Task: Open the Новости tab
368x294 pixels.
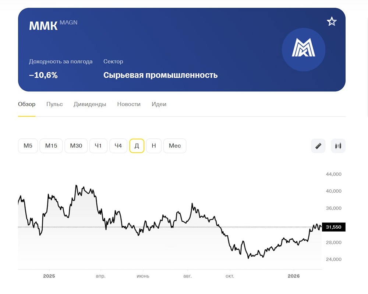Action: click(x=129, y=104)
